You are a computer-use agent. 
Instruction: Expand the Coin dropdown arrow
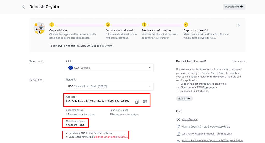150,68
